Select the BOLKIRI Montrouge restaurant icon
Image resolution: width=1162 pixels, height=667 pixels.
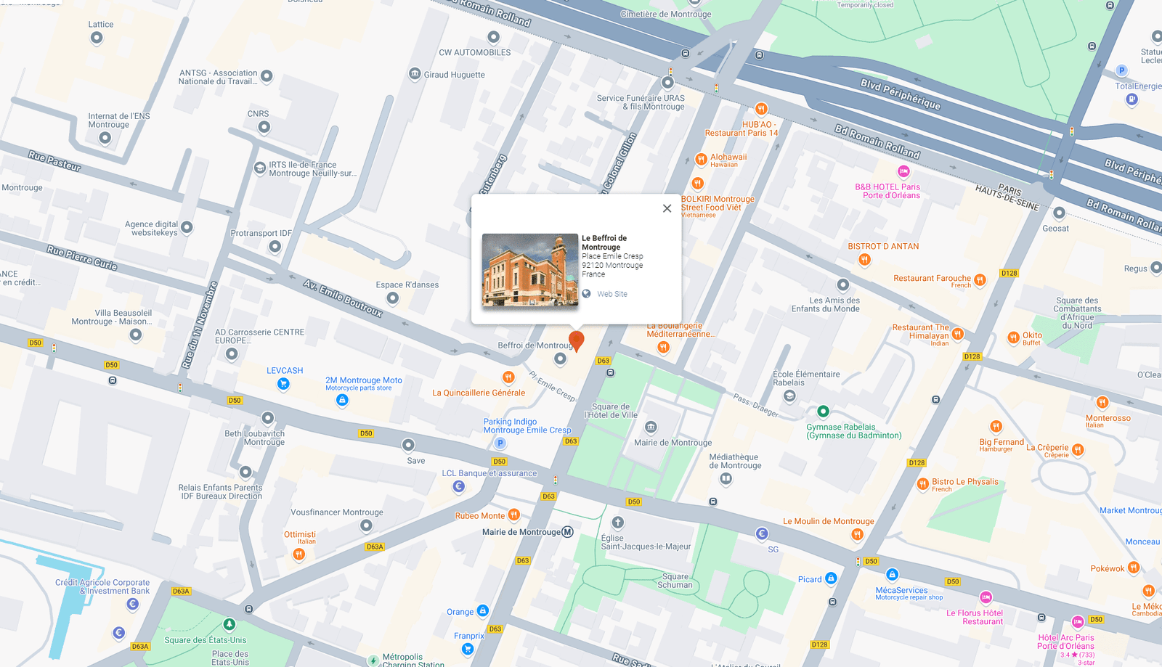pos(697,184)
